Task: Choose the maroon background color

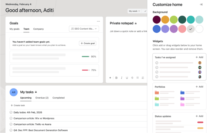Action: coord(157,20)
